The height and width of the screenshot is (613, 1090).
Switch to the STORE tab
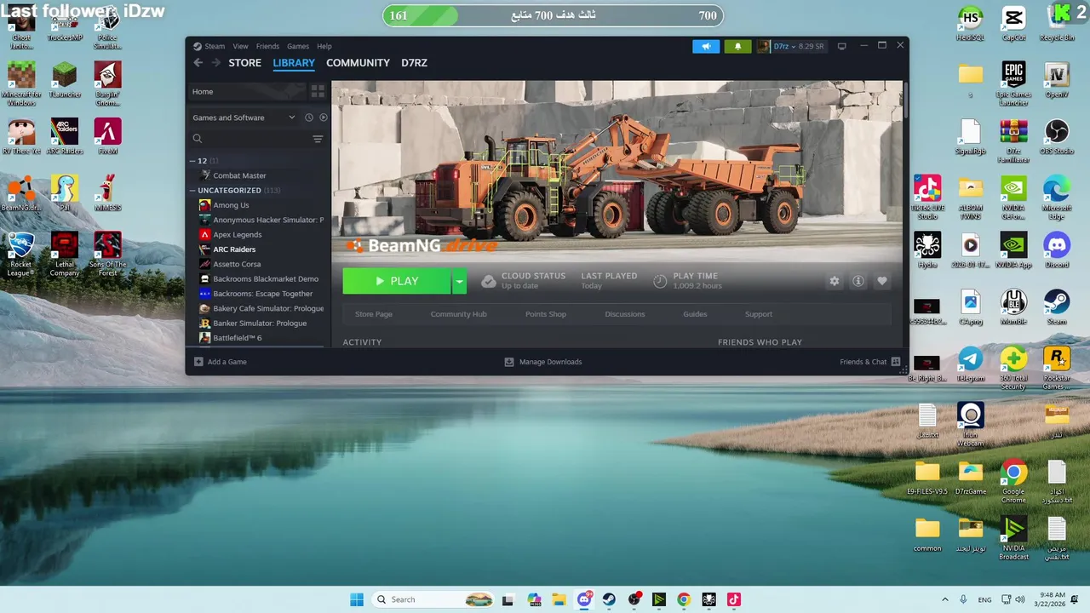click(245, 63)
